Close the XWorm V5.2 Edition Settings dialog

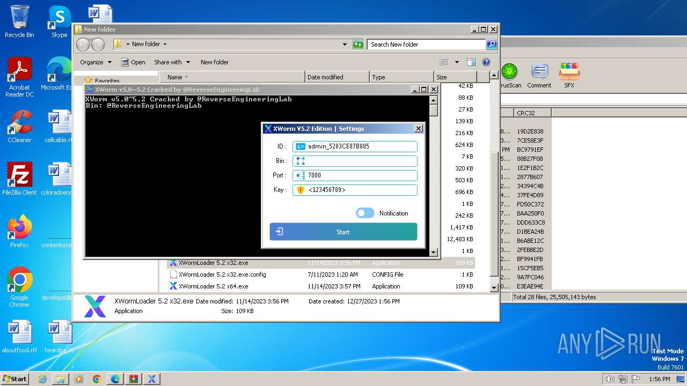coord(419,129)
